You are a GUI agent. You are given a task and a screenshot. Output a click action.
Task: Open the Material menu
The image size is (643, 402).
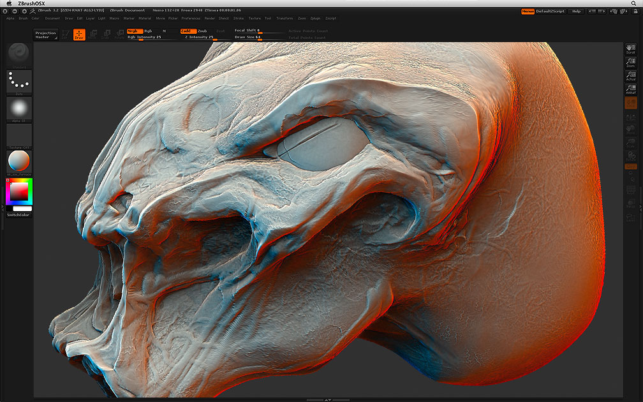point(145,19)
